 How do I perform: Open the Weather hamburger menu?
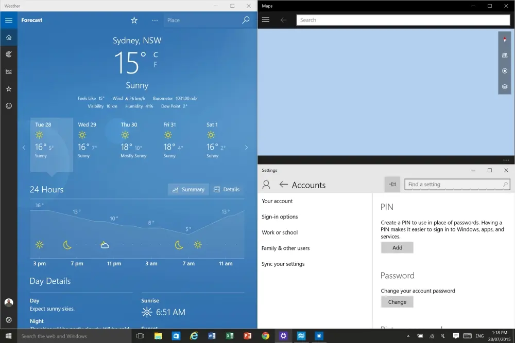(9, 21)
